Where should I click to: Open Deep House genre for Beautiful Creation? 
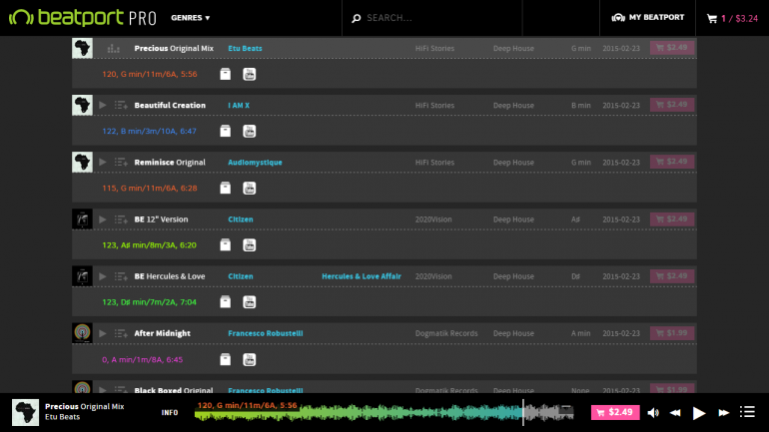(513, 106)
